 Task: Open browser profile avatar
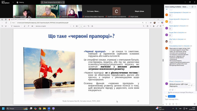click(x=155, y=23)
